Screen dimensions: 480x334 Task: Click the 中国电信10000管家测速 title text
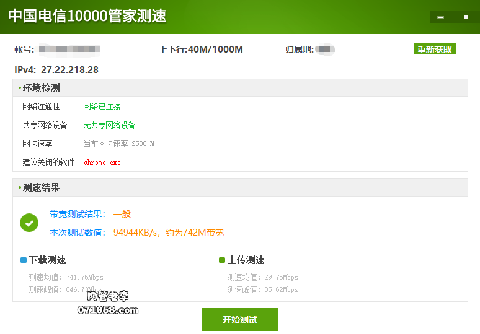[x=87, y=16]
